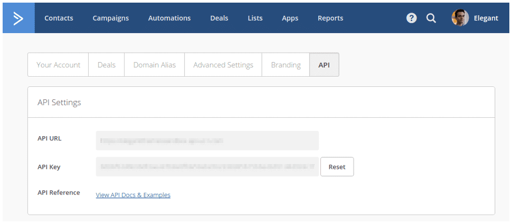Select the Advanced Settings tab
512x224 pixels.
(x=223, y=65)
